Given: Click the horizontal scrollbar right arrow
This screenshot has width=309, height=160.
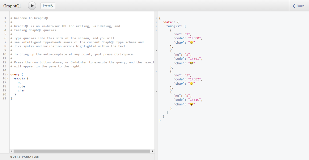Looking at the screenshot, I should (x=153, y=151).
